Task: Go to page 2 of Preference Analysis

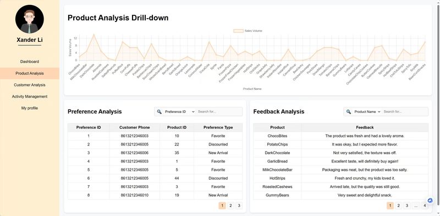Action: [230, 206]
